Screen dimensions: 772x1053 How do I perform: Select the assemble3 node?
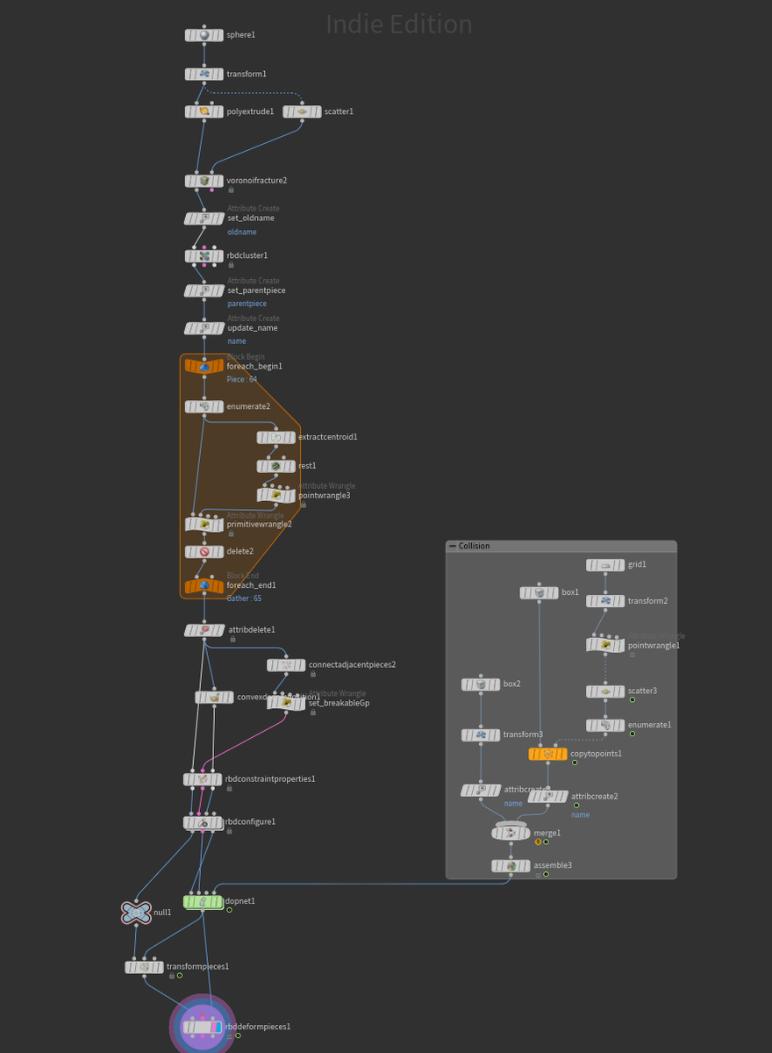(511, 866)
